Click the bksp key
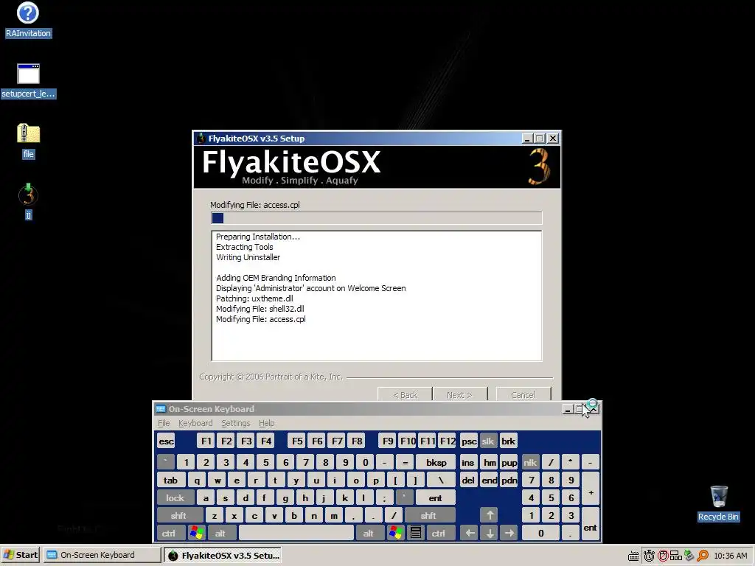755x566 pixels. 436,462
